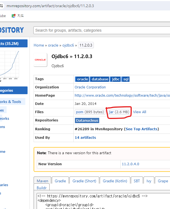Viewport: 170px width, 209px height.
Task: Switch to the Maven tab
Action: (42, 181)
